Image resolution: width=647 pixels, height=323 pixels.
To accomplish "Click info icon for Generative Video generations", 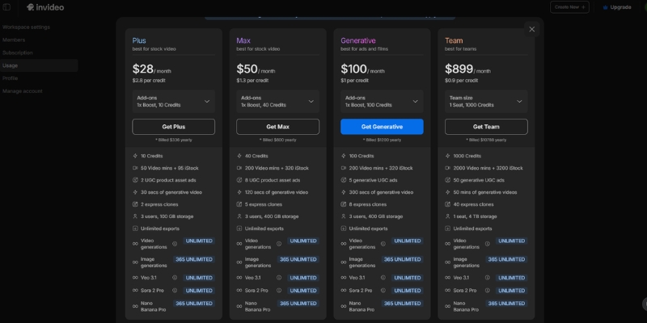I will click(383, 244).
